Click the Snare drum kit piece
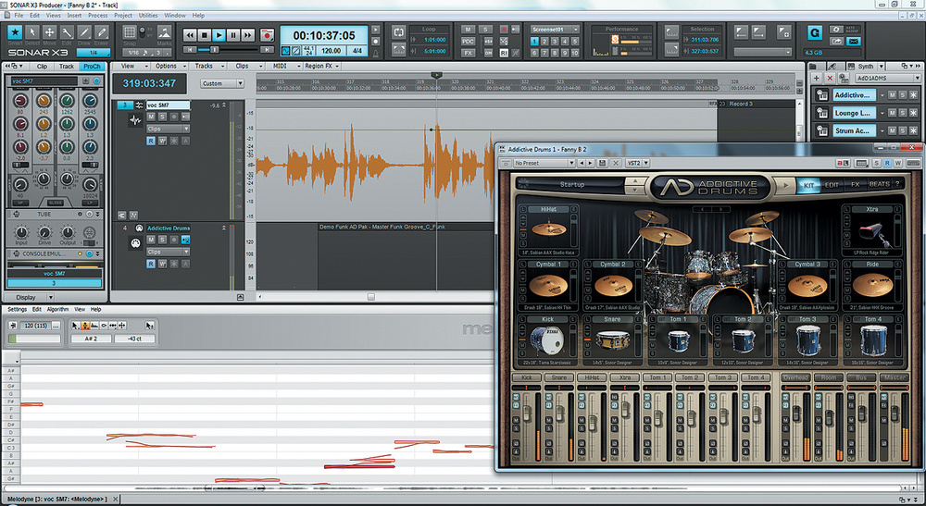The height and width of the screenshot is (506, 926). [x=612, y=339]
